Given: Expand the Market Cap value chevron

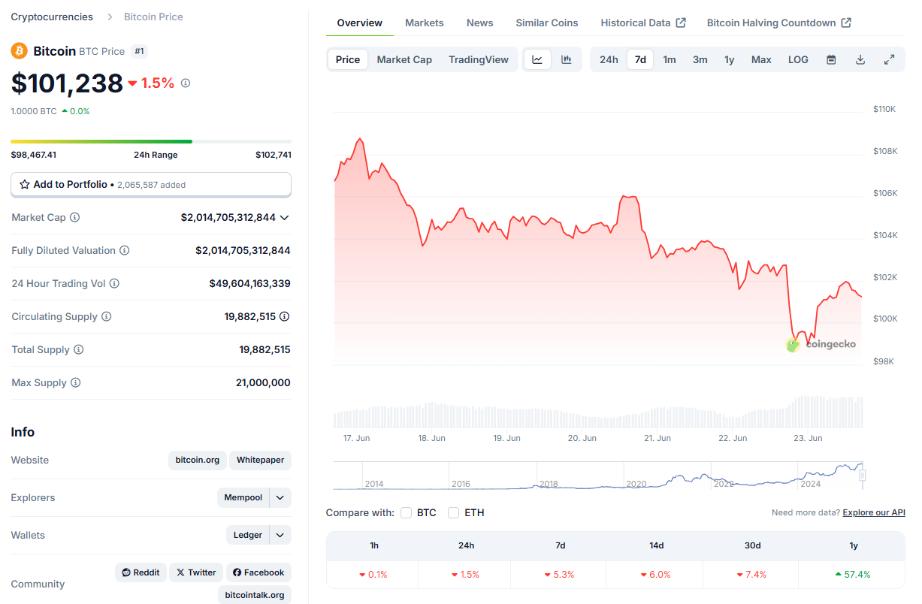Looking at the screenshot, I should coord(284,217).
